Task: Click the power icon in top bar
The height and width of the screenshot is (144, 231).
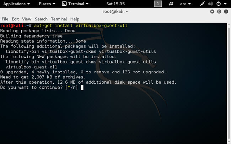Action: coord(219,4)
